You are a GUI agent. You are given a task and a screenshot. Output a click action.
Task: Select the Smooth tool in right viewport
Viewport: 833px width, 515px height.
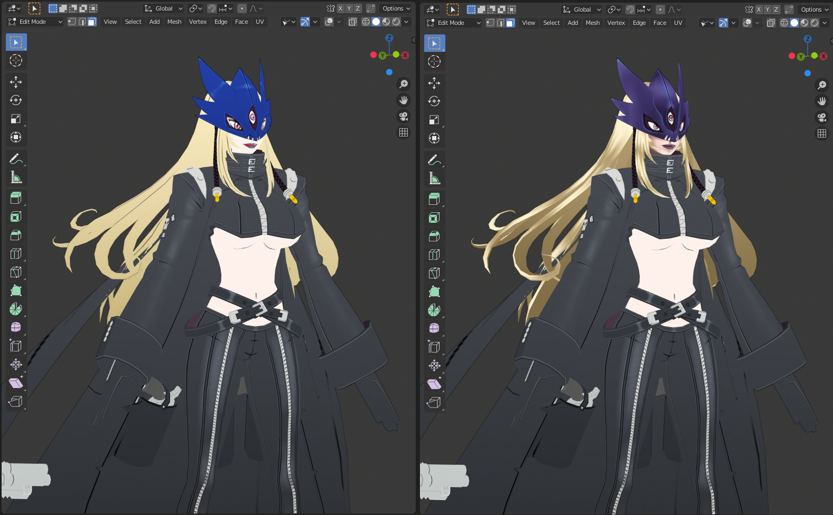434,329
